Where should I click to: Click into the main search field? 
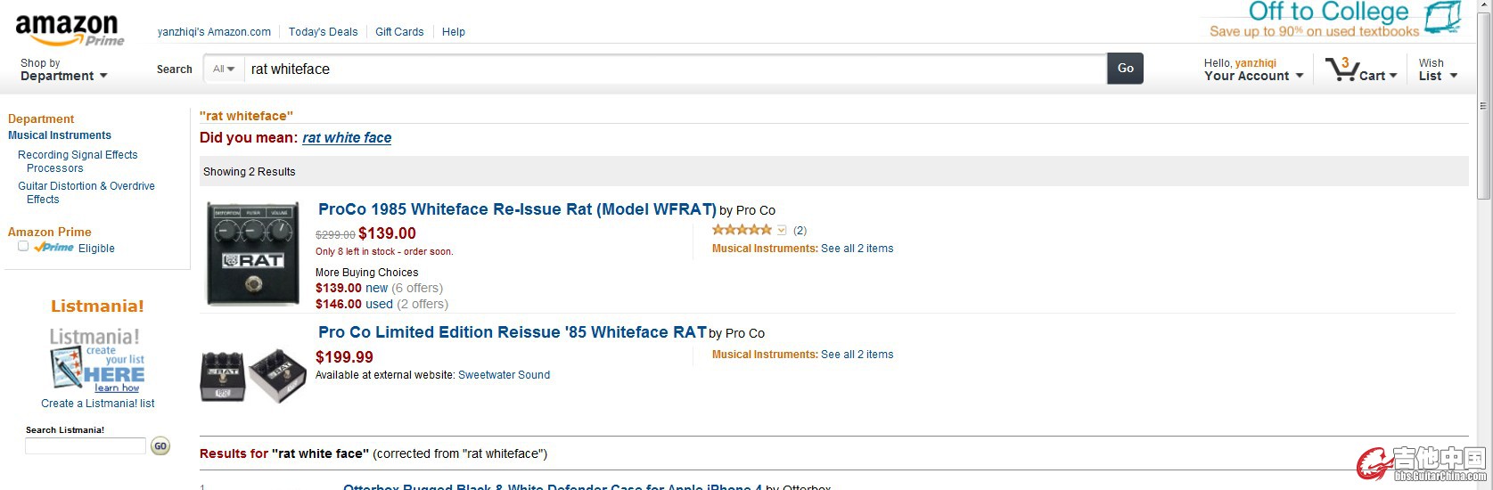[675, 69]
